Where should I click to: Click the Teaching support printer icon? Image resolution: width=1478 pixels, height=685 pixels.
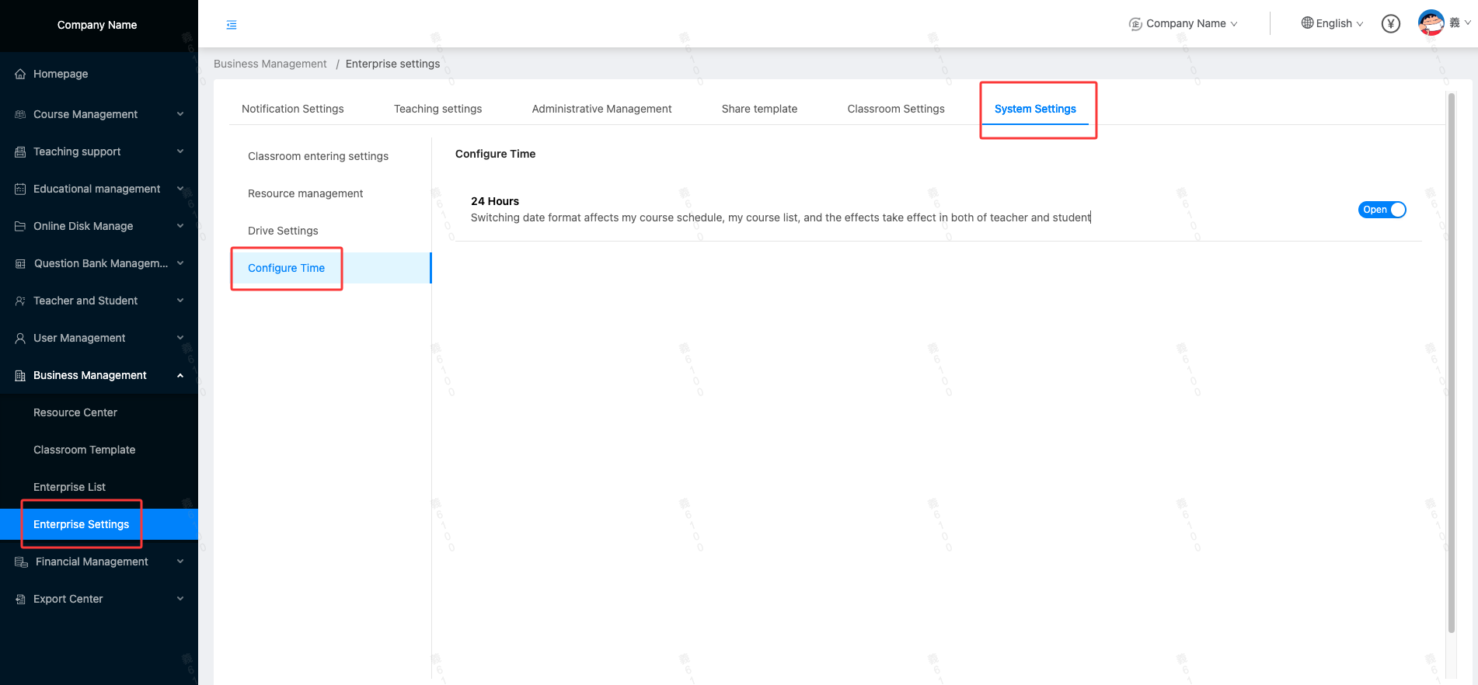click(20, 152)
